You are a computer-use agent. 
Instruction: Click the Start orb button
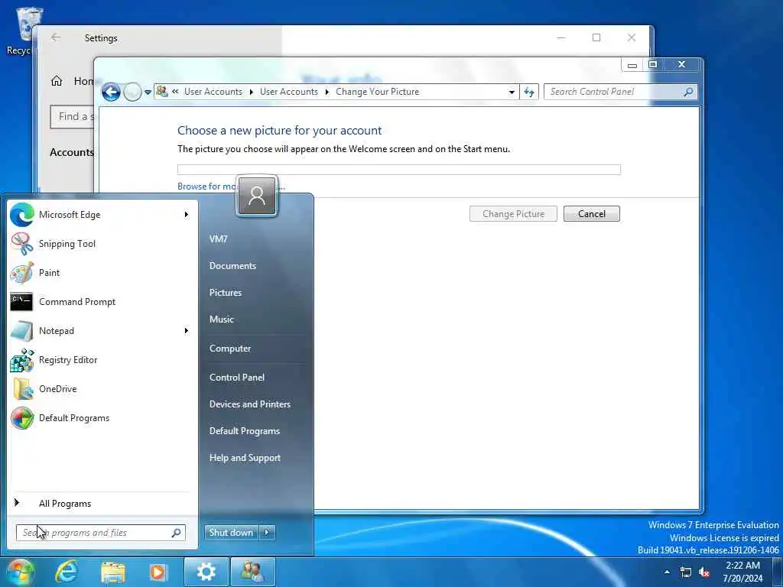[x=19, y=572]
